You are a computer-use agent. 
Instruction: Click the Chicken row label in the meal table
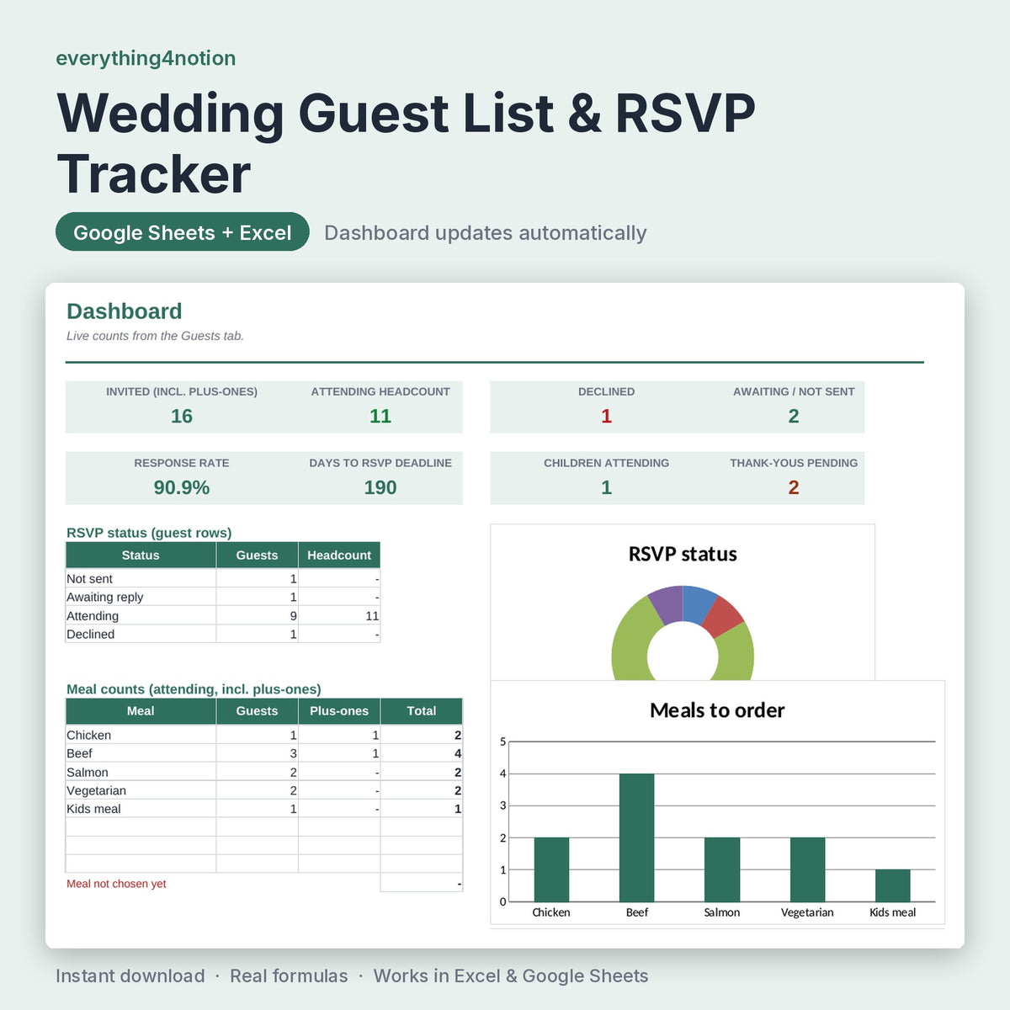[x=141, y=735]
